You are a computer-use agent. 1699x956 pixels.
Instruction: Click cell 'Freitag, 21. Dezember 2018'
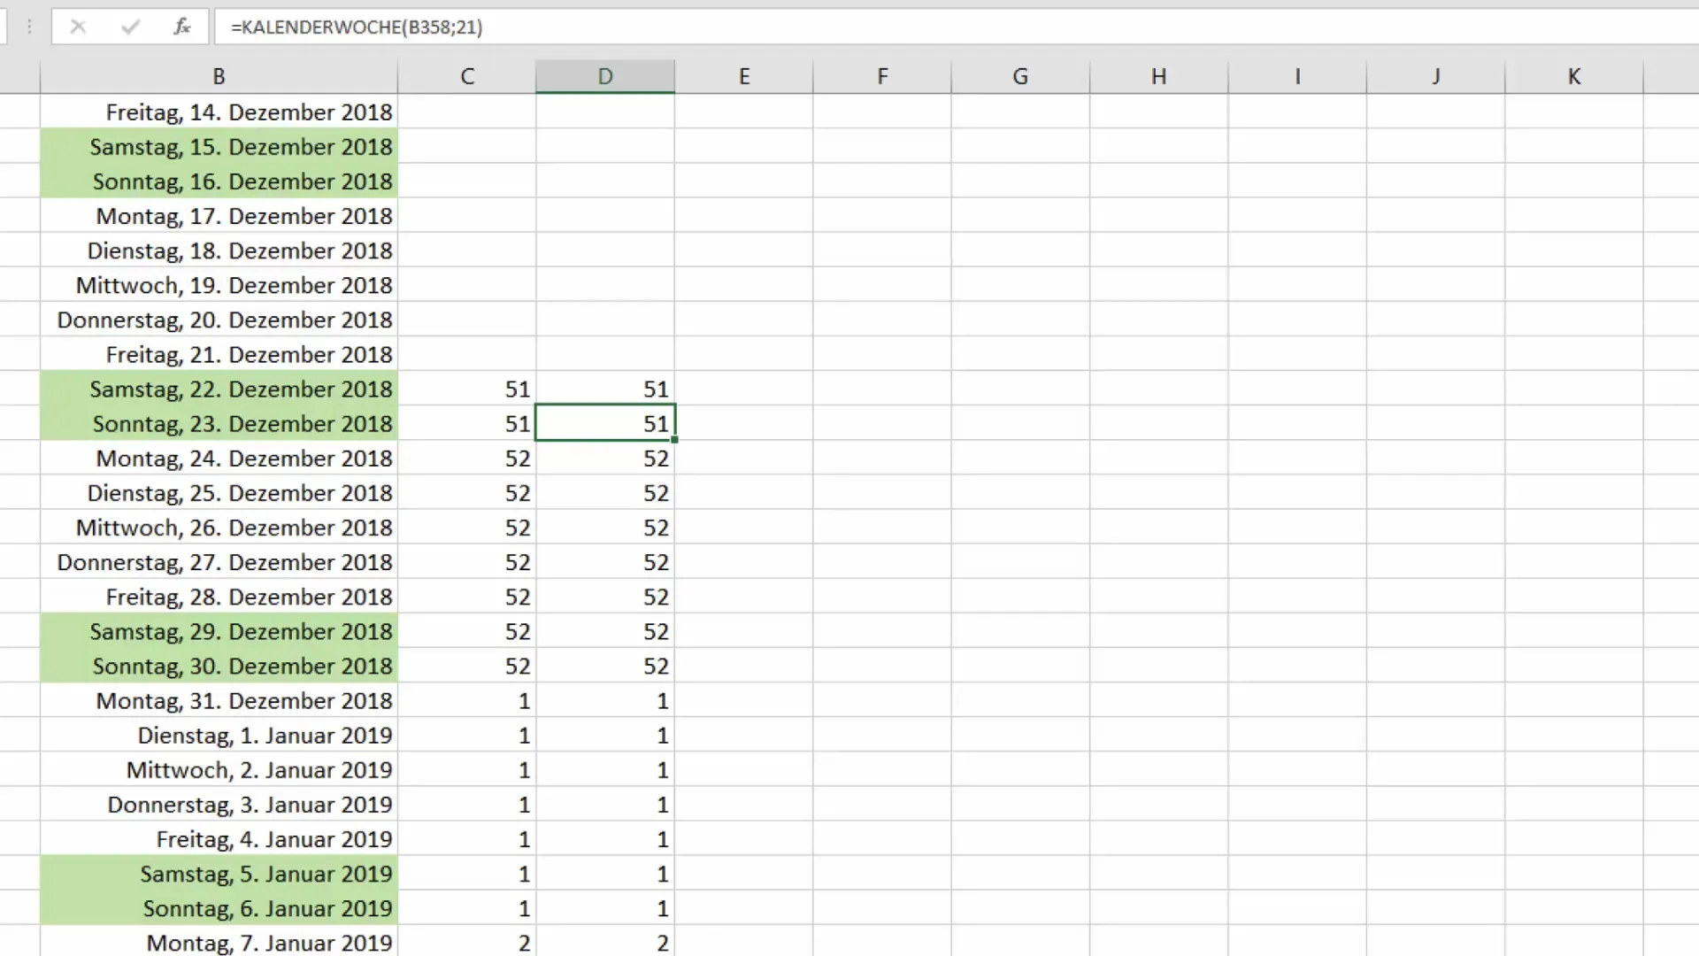point(219,354)
